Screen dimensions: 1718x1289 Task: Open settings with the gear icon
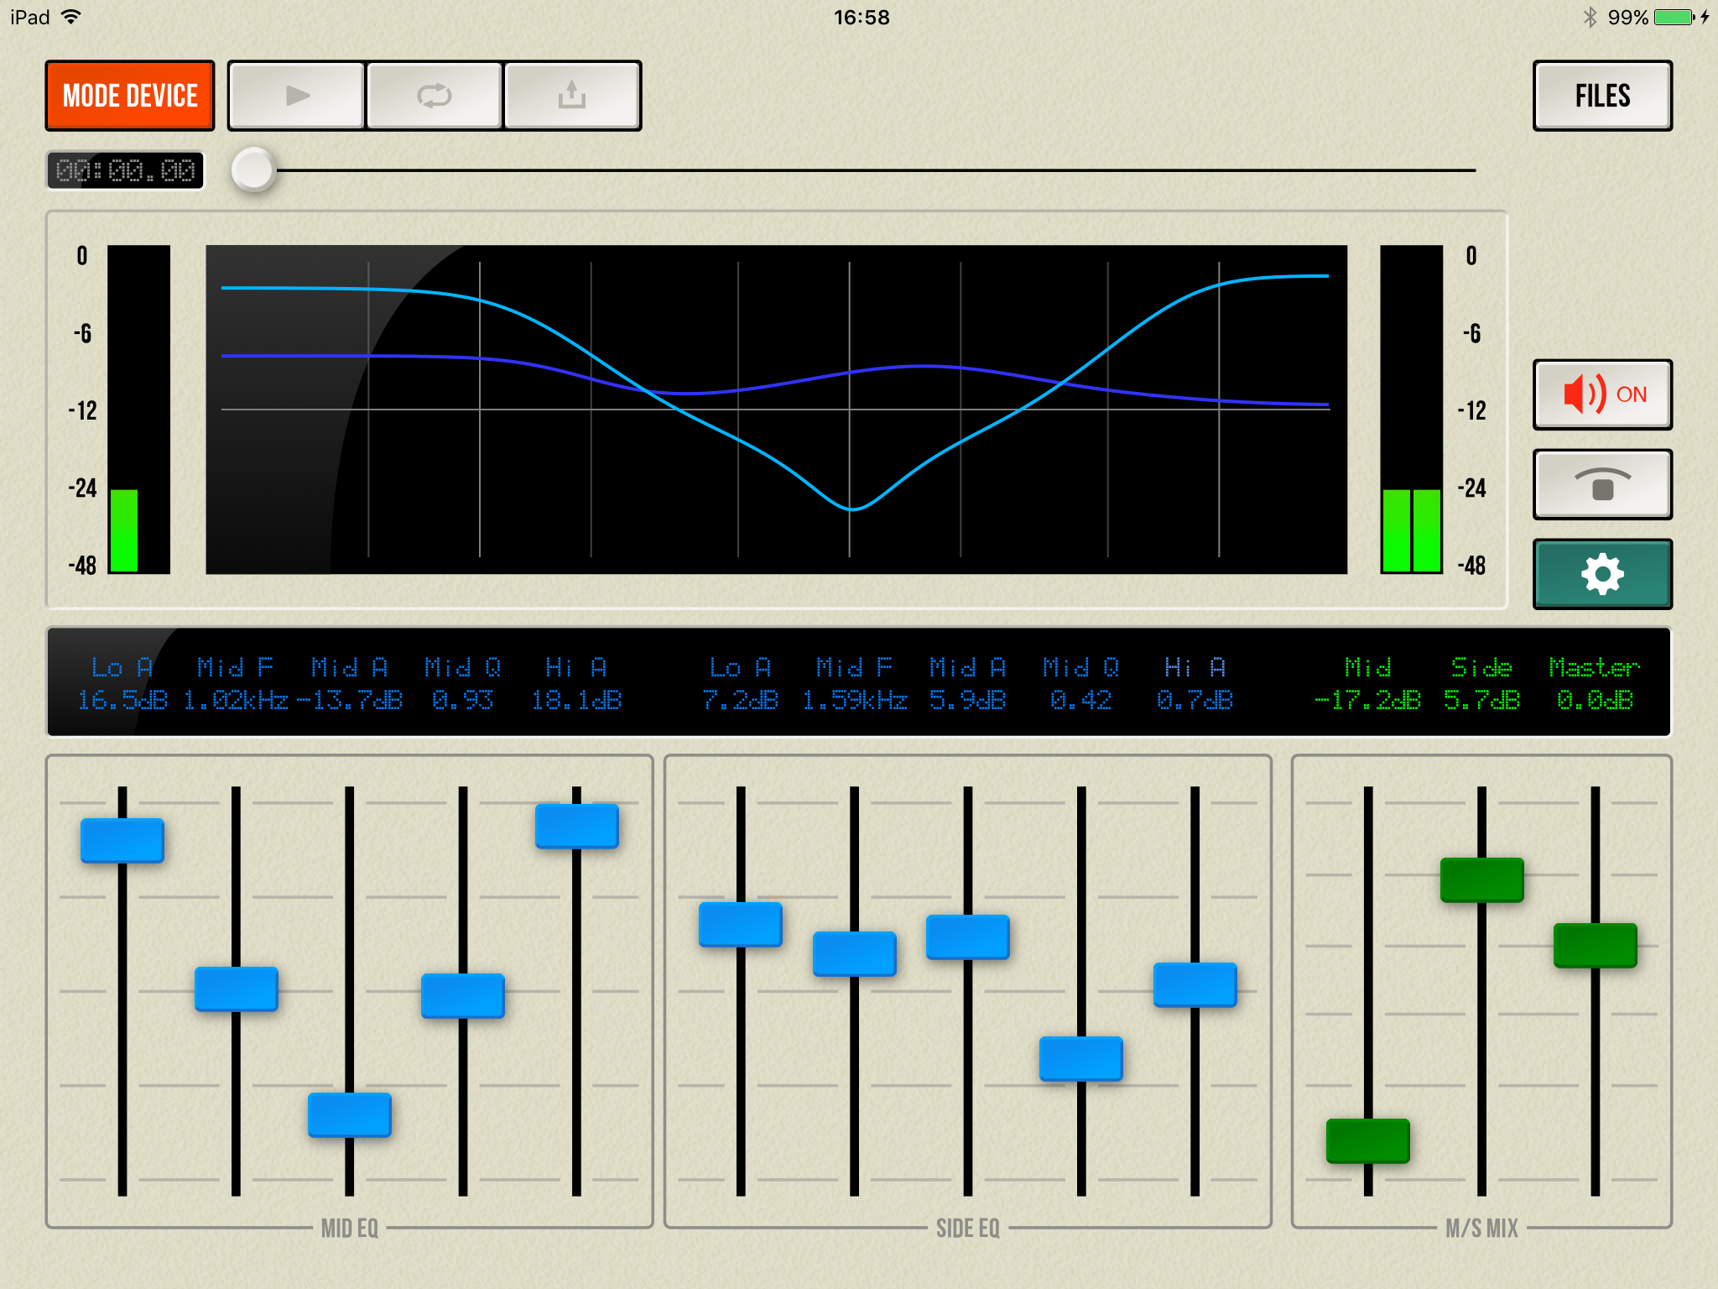pos(1602,574)
